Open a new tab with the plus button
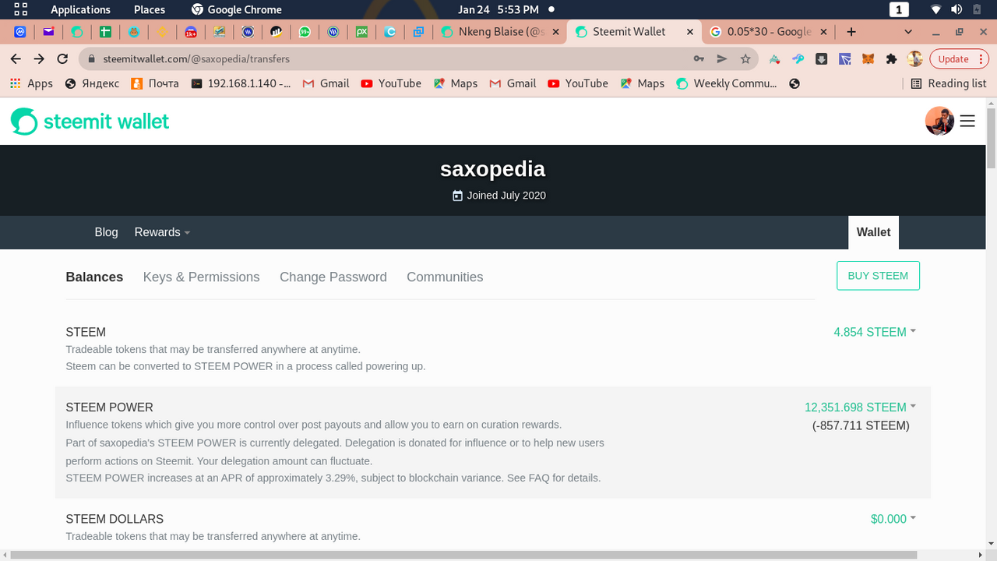 pyautogui.click(x=851, y=32)
